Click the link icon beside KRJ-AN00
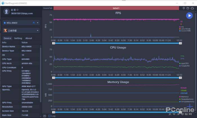The width and height of the screenshot is (197, 118). click(x=34, y=23)
